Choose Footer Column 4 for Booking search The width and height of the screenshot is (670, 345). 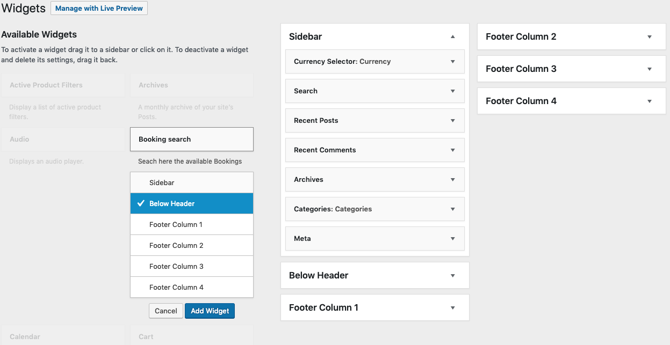(x=191, y=287)
